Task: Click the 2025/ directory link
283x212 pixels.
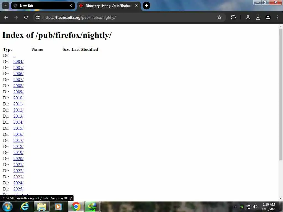Action: point(19,189)
